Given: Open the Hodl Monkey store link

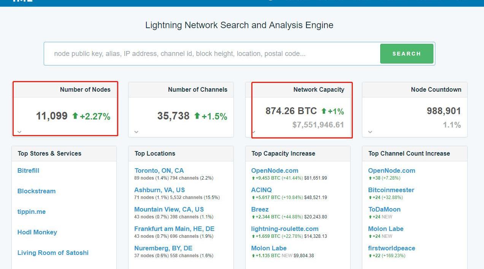Looking at the screenshot, I should click(37, 232).
